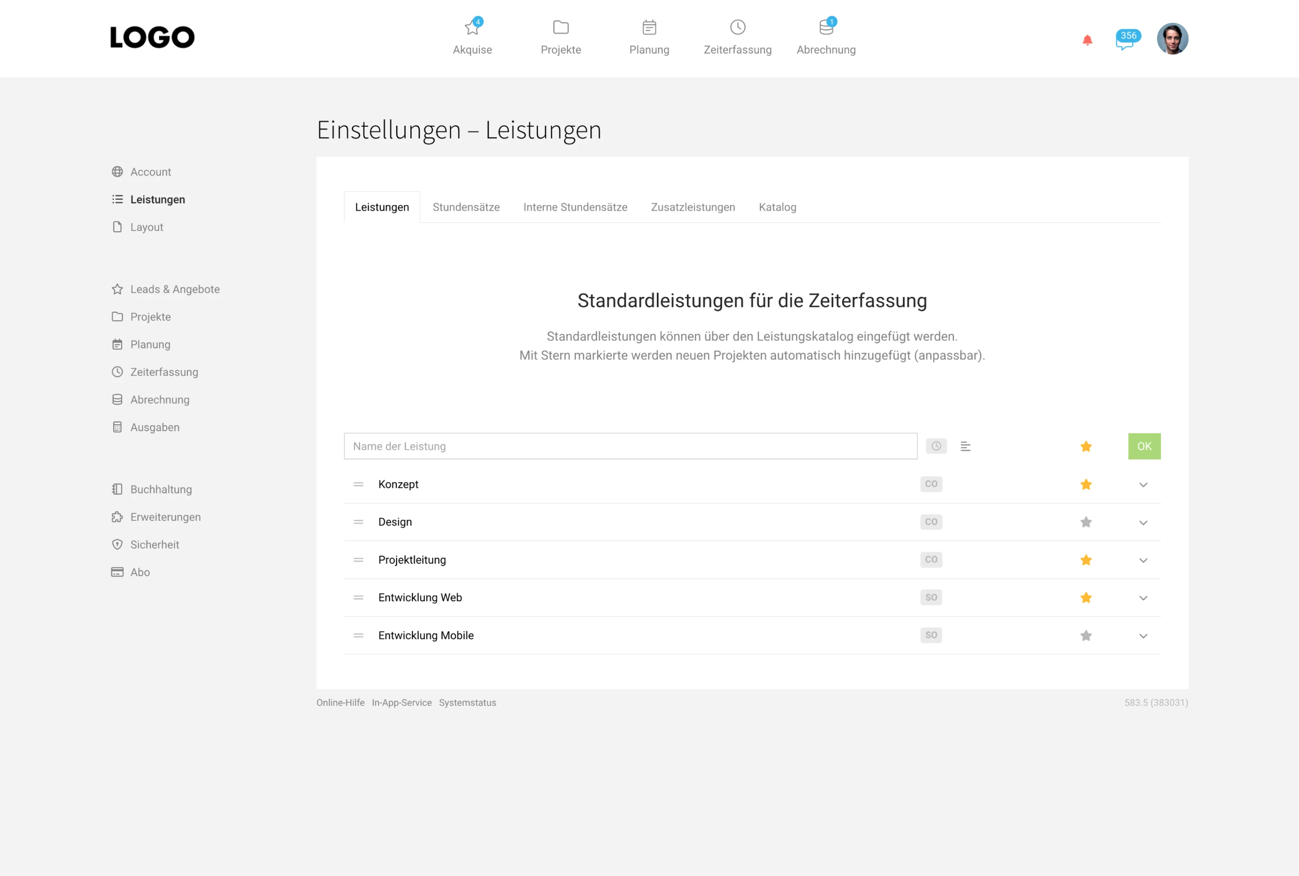Click the CO badge on Design row
Screen dimensions: 1299x876
[x=931, y=522]
